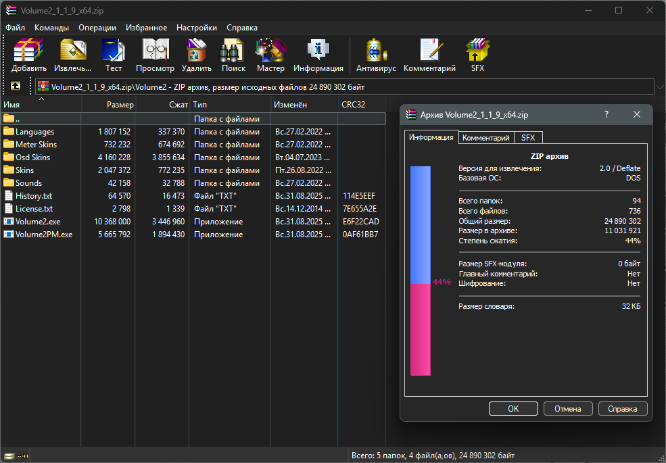Click the SFX toolbar icon

click(x=477, y=50)
